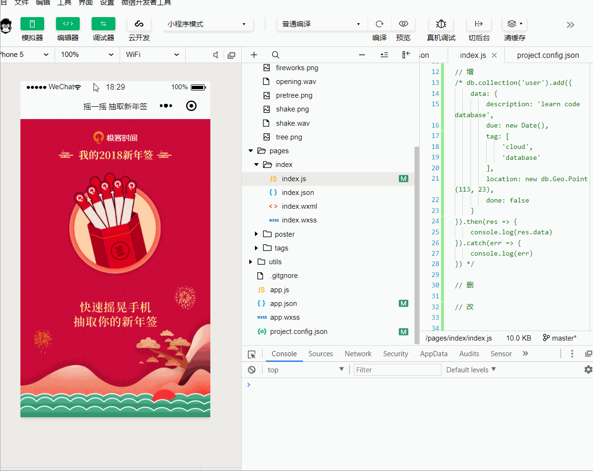Image resolution: width=593 pixels, height=471 pixels.
Task: Click the search icon in file panel
Action: pyautogui.click(x=275, y=55)
